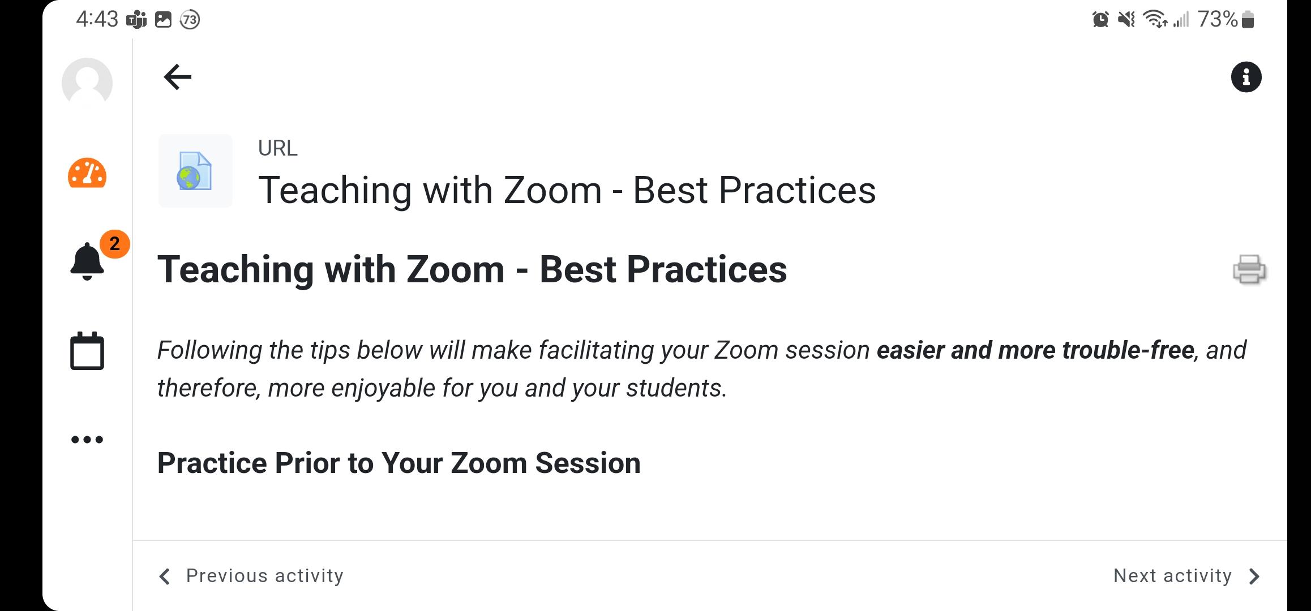The image size is (1311, 611).
Task: Tap the left chevron beside Previous activity
Action: click(165, 576)
